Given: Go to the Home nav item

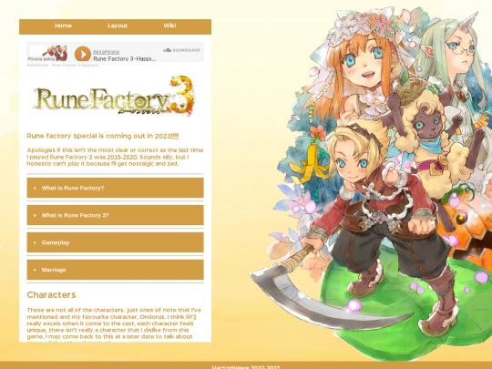Looking at the screenshot, I should [63, 26].
